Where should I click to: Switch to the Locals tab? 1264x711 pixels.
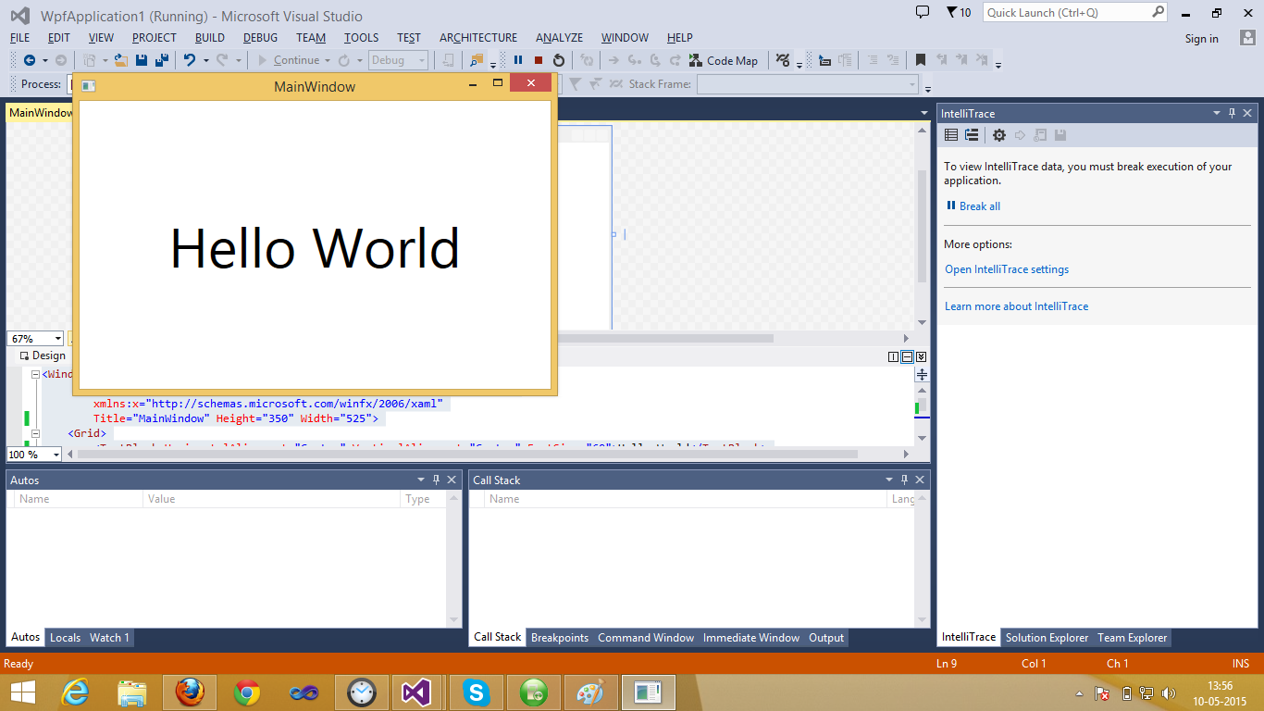click(x=65, y=638)
